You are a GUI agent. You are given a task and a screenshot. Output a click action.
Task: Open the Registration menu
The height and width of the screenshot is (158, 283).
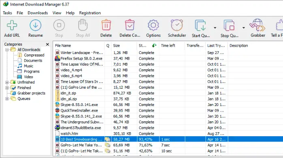tap(90, 13)
